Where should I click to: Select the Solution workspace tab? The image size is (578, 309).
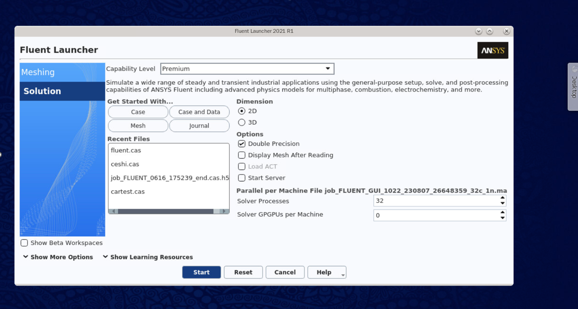(x=62, y=91)
